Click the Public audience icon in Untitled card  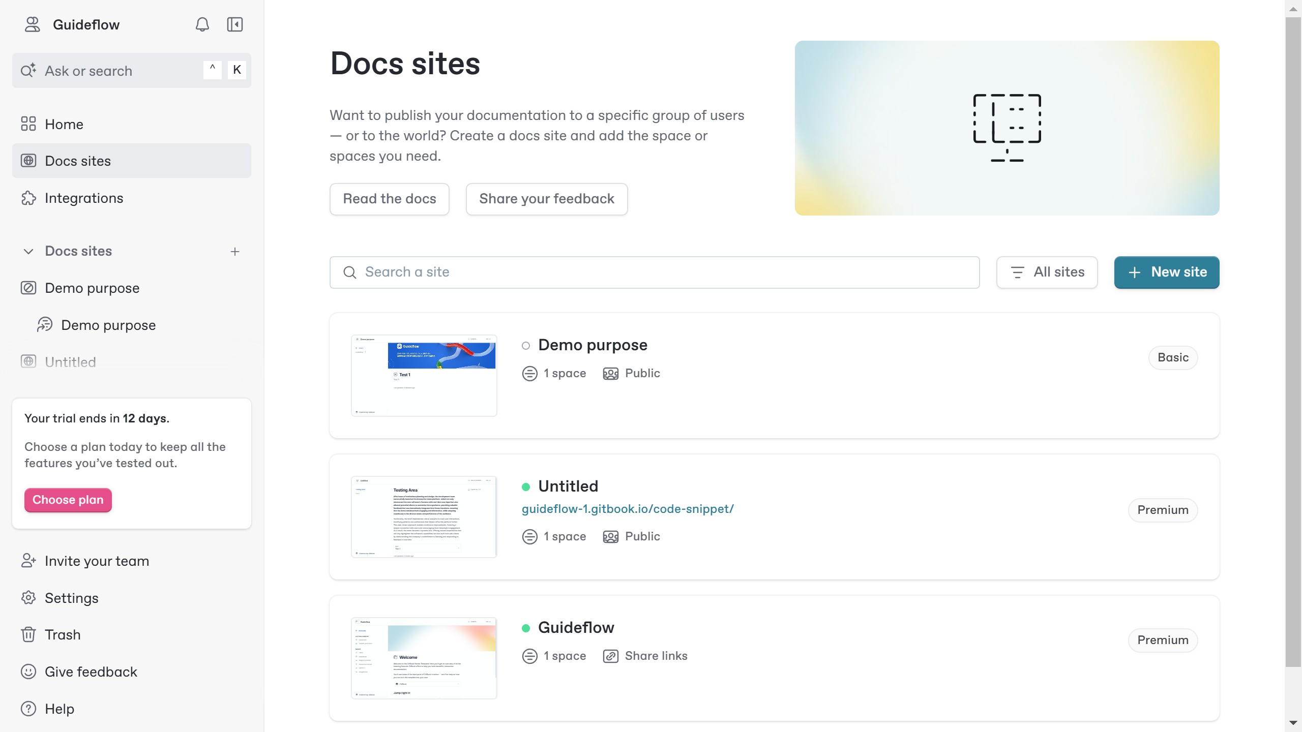pos(611,537)
